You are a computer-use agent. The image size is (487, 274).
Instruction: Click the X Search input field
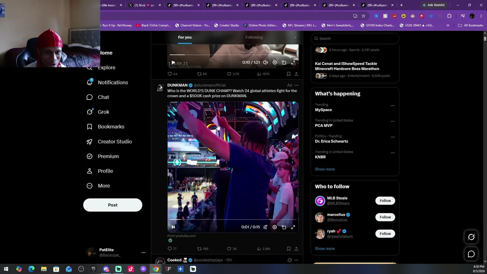point(355,38)
